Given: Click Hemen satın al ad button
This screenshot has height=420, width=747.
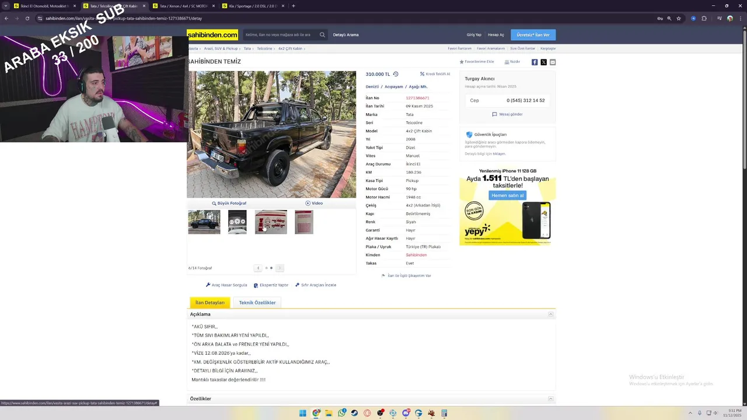Looking at the screenshot, I should tap(507, 195).
